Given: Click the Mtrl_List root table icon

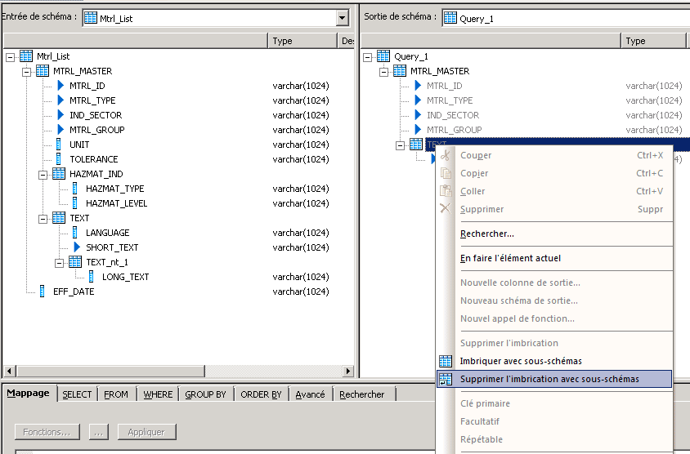Looking at the screenshot, I should point(26,56).
